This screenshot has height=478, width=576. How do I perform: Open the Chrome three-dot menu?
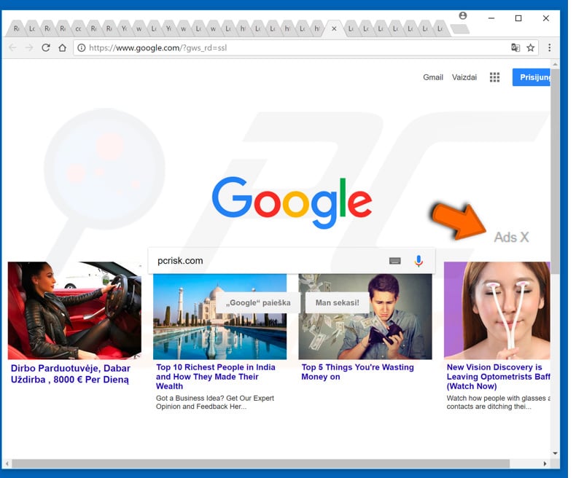[x=549, y=47]
